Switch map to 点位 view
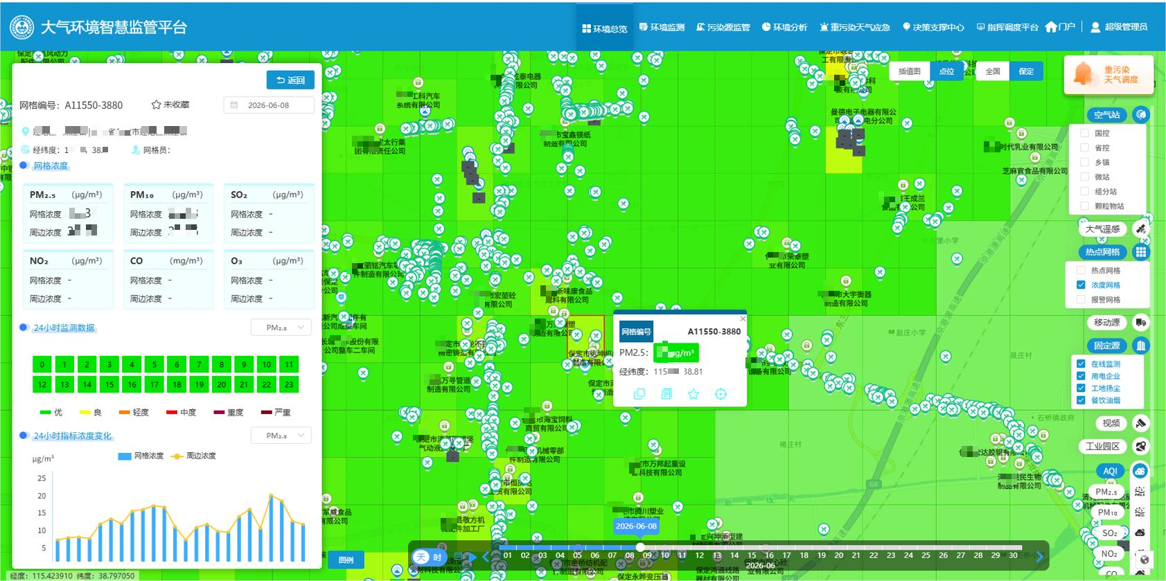This screenshot has height=581, width=1166. [946, 71]
